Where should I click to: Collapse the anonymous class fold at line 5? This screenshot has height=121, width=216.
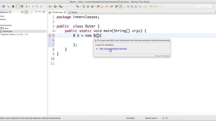point(55,36)
